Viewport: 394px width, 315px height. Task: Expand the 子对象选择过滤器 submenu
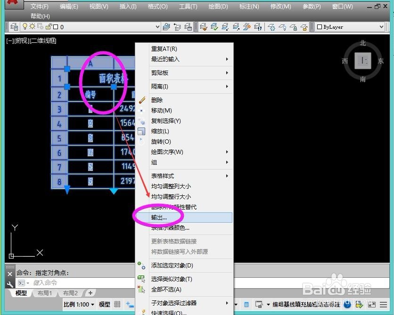(184, 303)
